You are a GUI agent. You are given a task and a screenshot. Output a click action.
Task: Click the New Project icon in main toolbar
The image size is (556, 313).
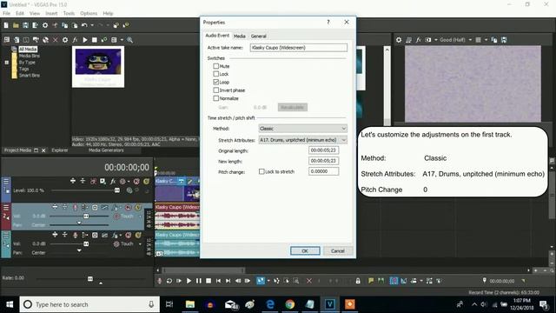[x=6, y=25]
